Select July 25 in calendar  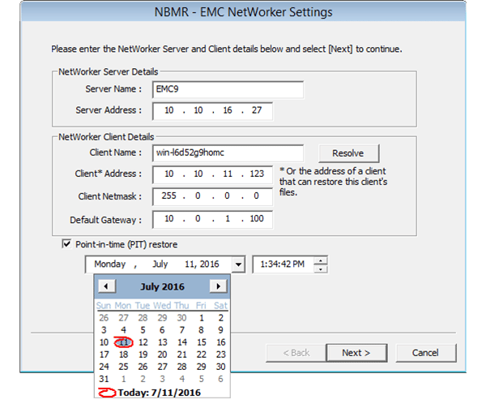point(123,367)
